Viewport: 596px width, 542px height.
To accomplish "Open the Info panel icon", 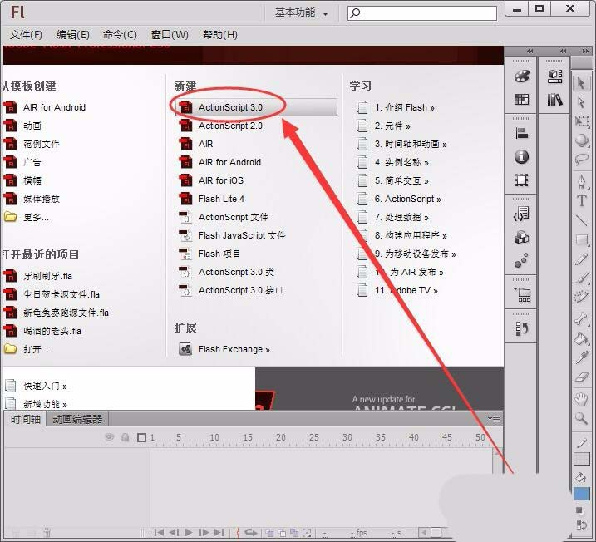I will (521, 156).
